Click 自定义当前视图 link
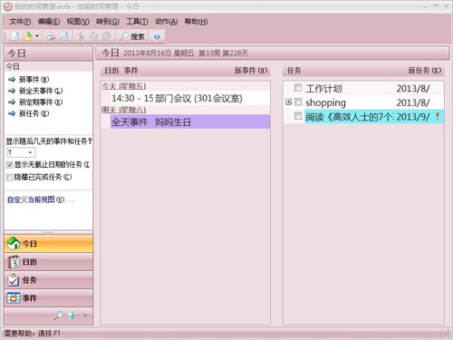This screenshot has width=453, height=340. (x=40, y=199)
